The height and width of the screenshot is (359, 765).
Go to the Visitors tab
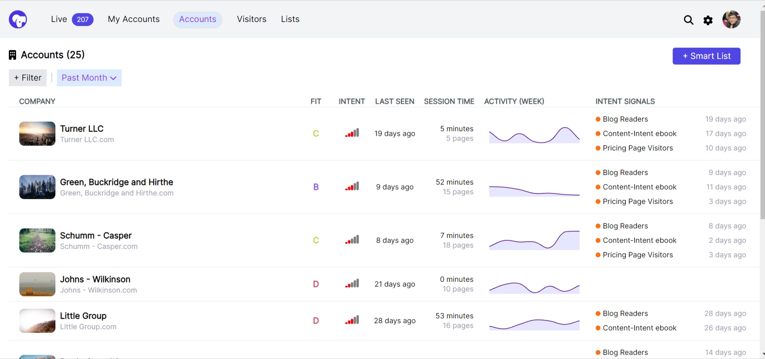point(252,19)
